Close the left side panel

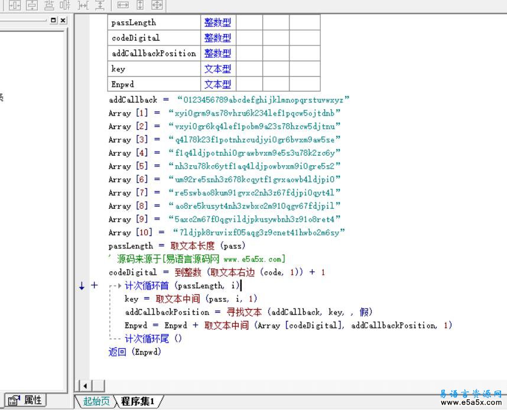tap(63, 20)
